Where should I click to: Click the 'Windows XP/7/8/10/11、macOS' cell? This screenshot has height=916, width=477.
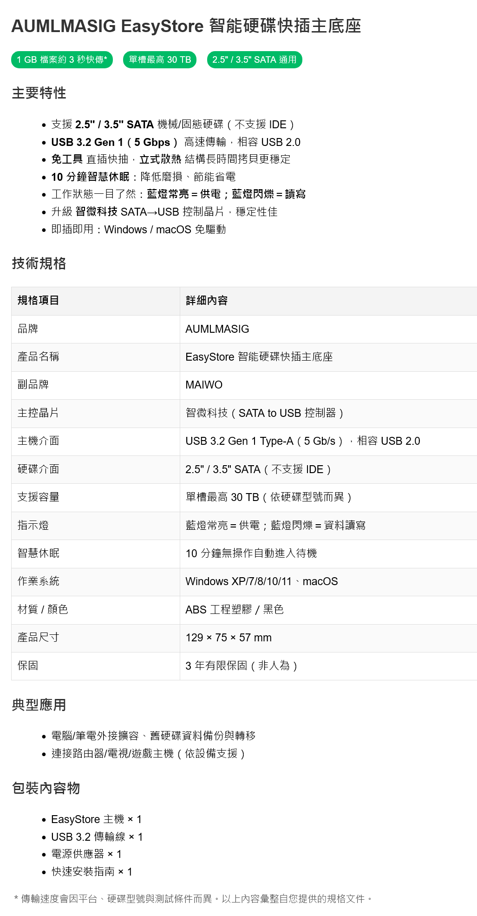328,582
